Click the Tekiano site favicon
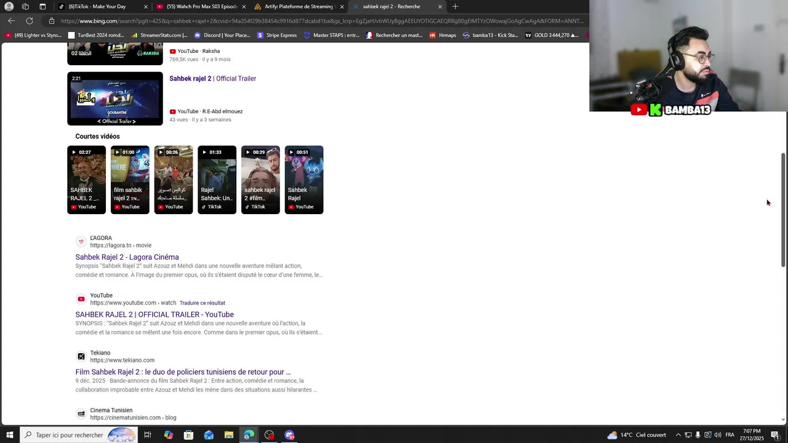The width and height of the screenshot is (788, 443). [x=81, y=356]
